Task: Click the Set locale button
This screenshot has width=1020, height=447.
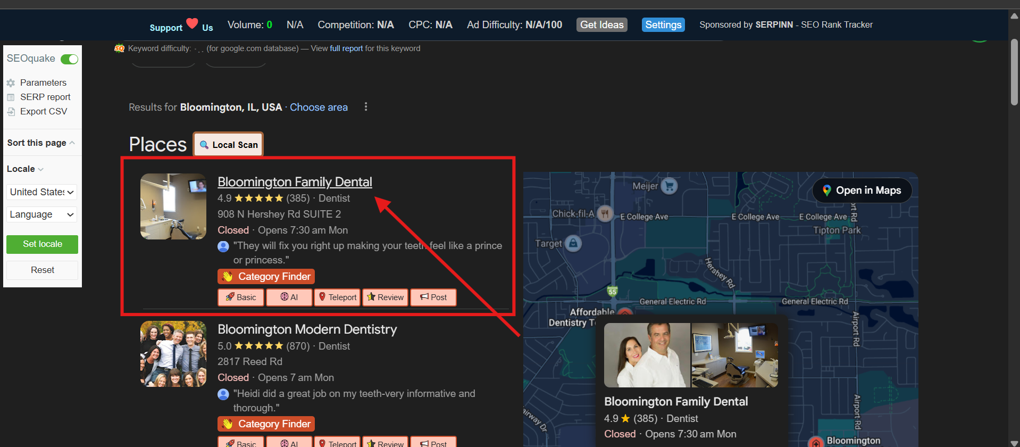Action: coord(42,244)
